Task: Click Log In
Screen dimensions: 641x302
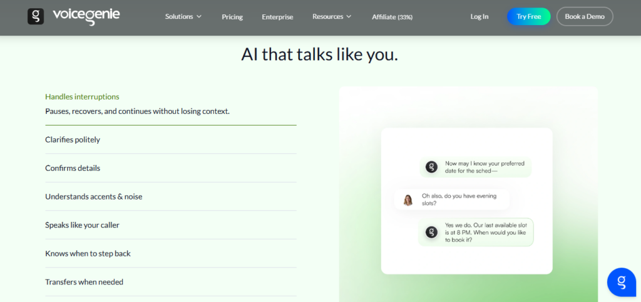Action: (x=479, y=17)
